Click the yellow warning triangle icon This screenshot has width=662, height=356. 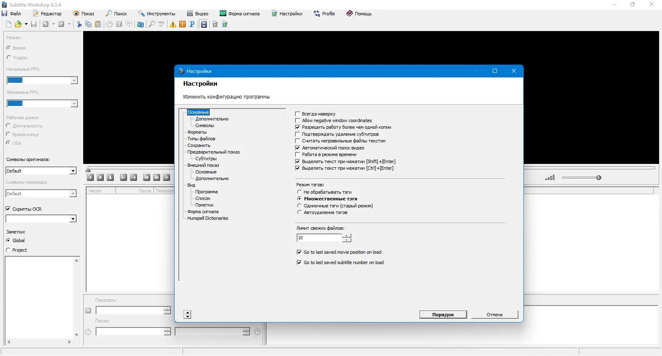point(173,24)
